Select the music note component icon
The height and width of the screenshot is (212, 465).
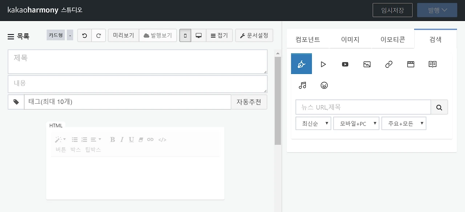coord(302,86)
